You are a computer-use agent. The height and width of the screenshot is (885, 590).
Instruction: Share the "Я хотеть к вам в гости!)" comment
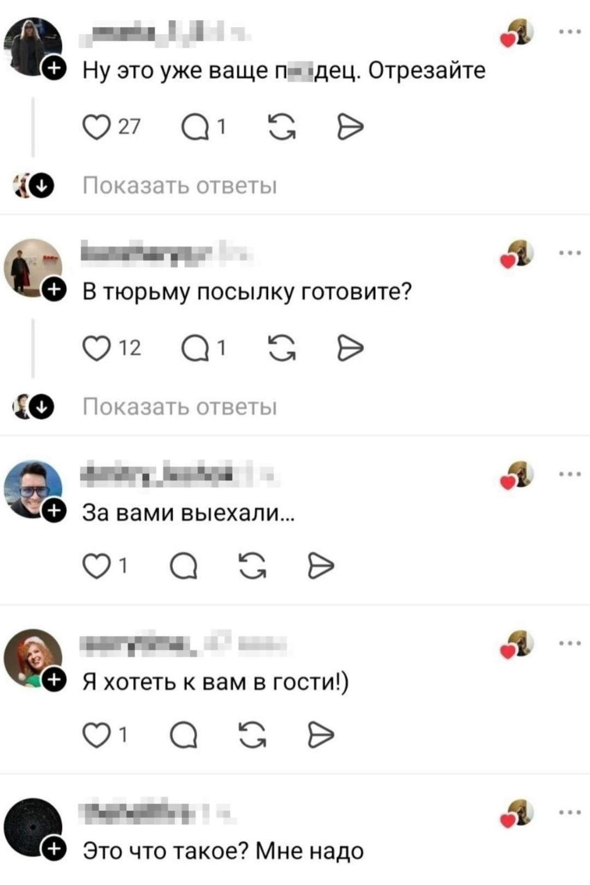(x=321, y=735)
